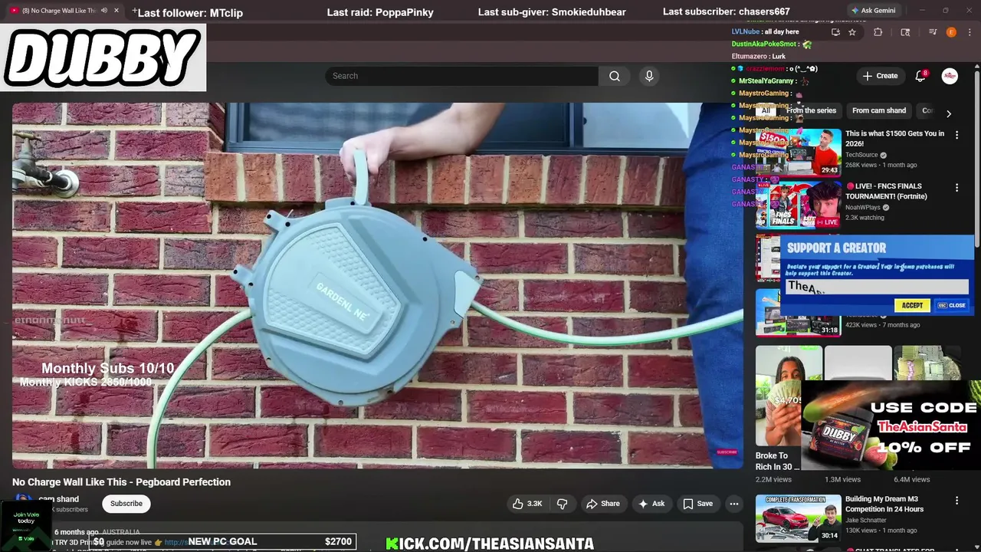Open the browser three-dot menu
Viewport: 981px width, 552px height.
[970, 32]
